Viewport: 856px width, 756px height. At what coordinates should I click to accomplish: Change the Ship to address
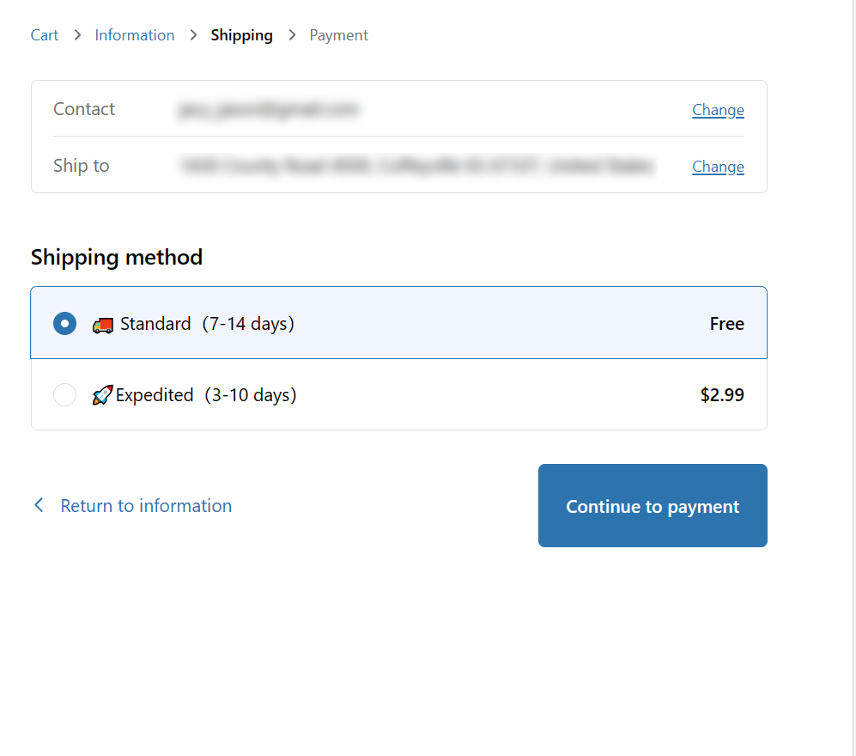pyautogui.click(x=718, y=167)
